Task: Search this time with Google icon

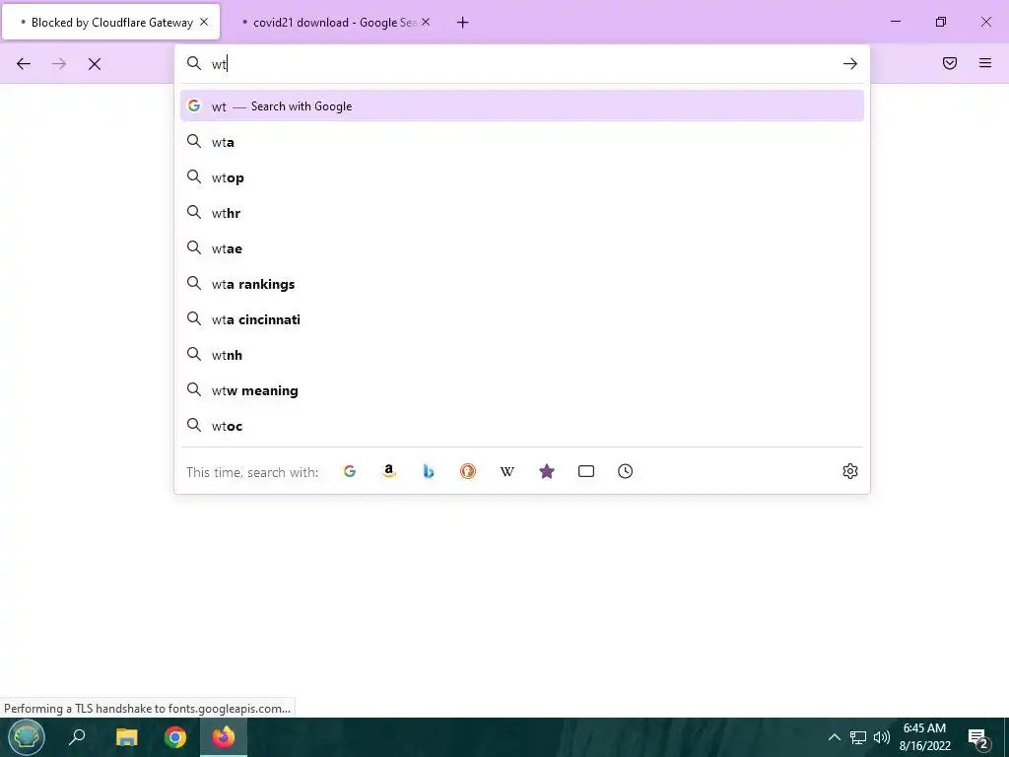Action: point(350,471)
